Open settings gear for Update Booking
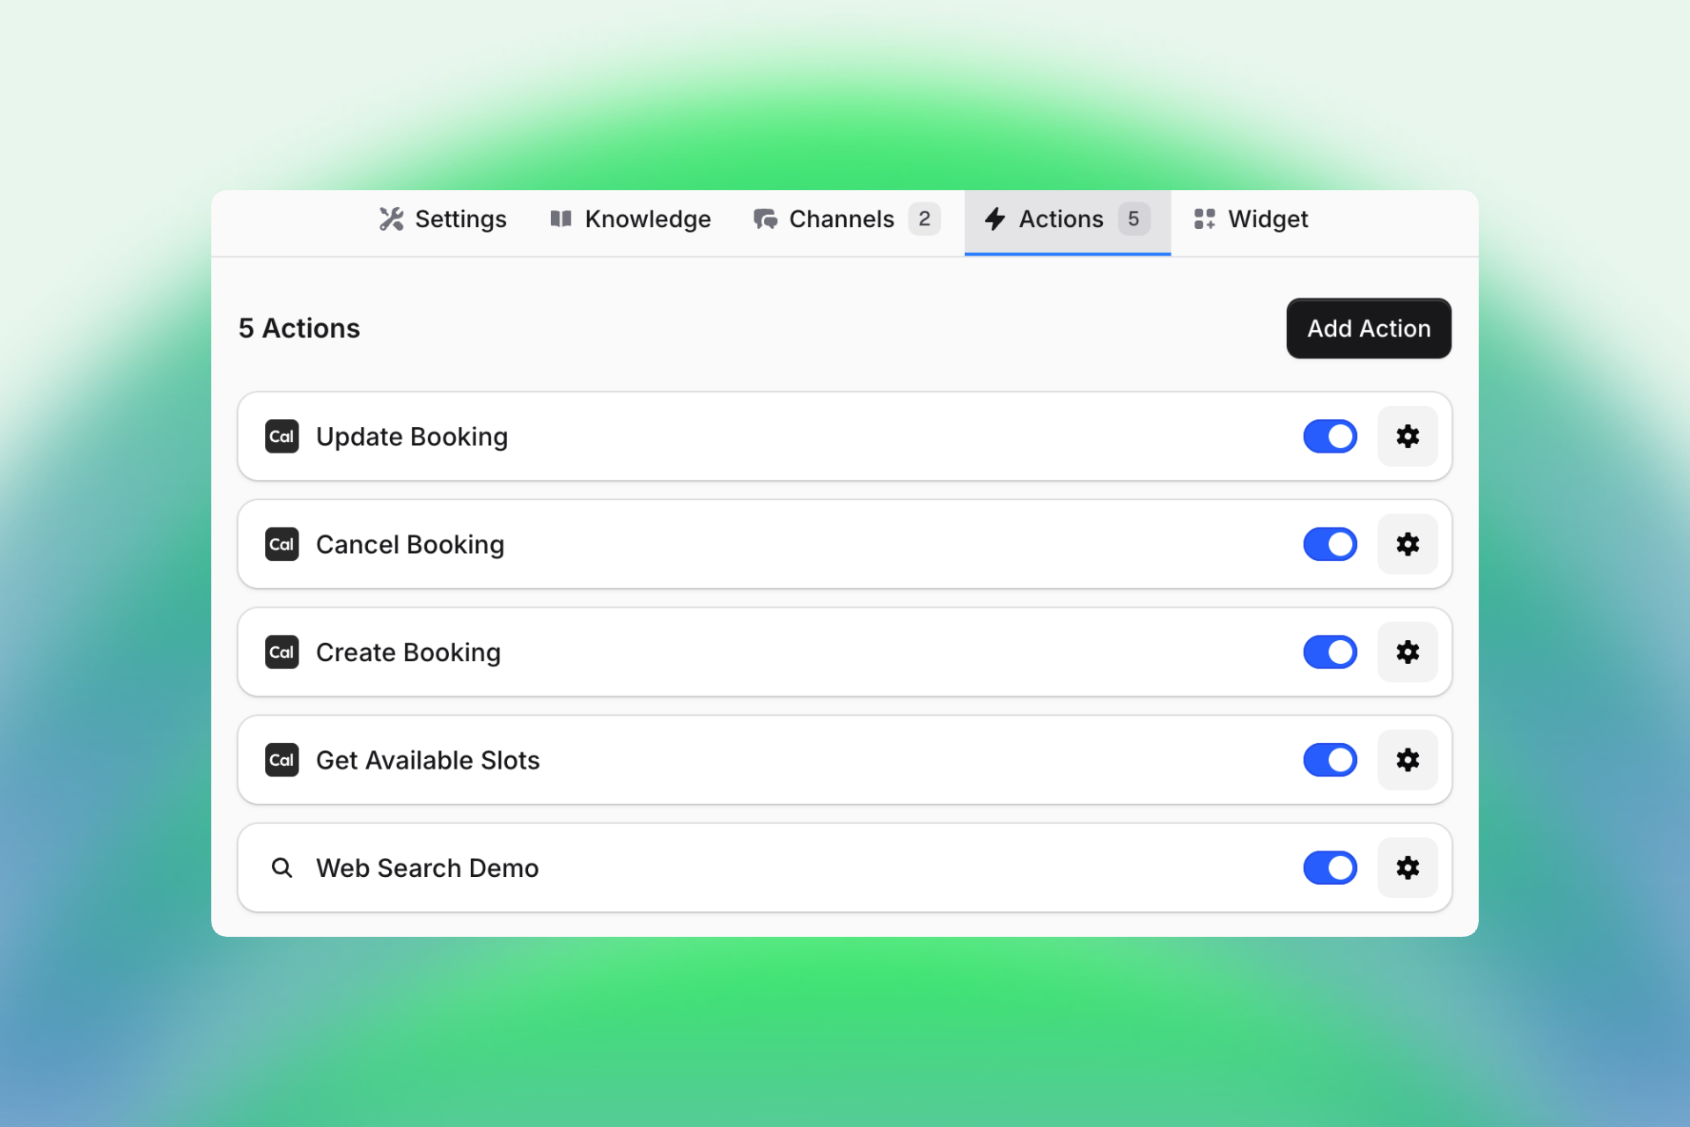The image size is (1690, 1127). coord(1407,437)
